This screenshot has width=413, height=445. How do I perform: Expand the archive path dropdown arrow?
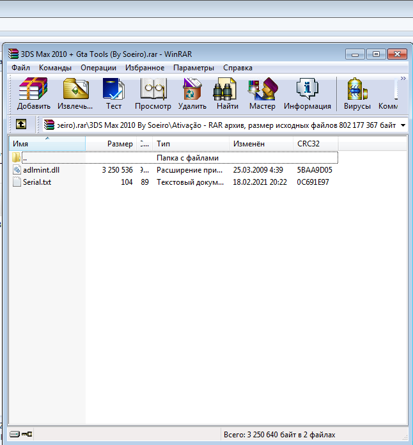pyautogui.click(x=403, y=125)
